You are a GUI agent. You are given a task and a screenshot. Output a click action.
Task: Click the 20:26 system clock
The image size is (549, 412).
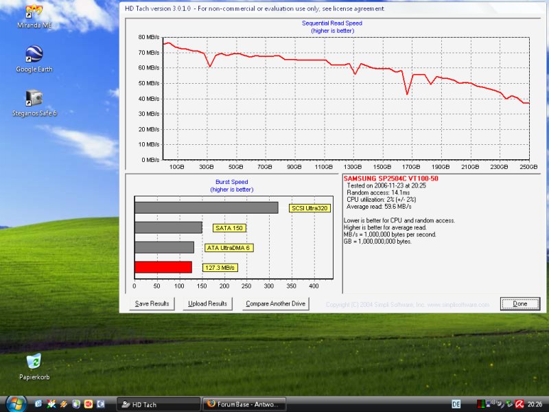tap(535, 404)
